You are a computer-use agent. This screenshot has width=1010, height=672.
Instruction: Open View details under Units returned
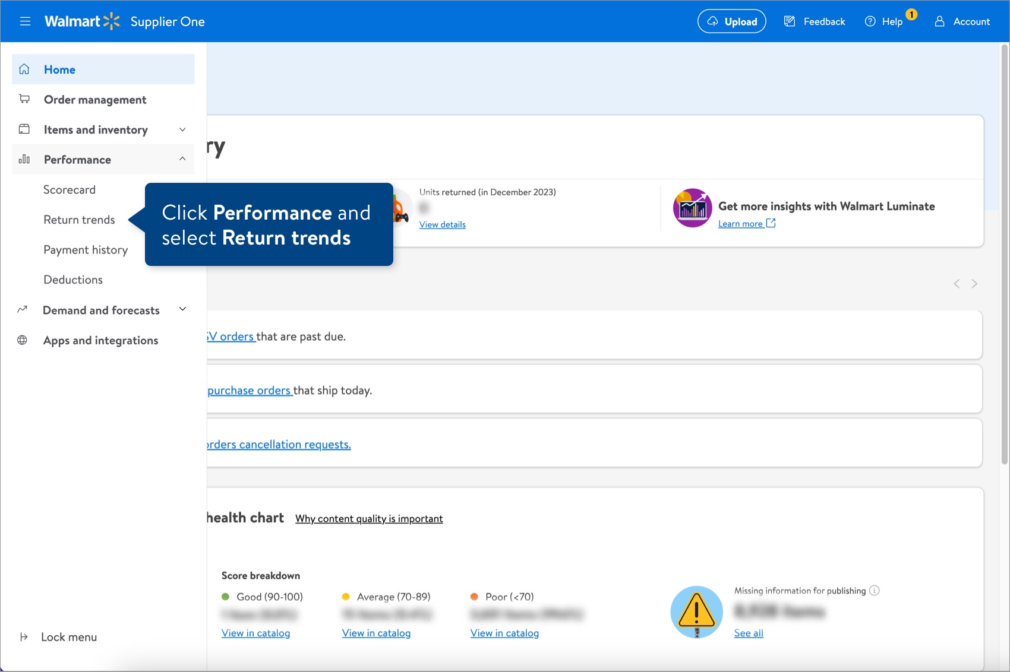(x=442, y=224)
